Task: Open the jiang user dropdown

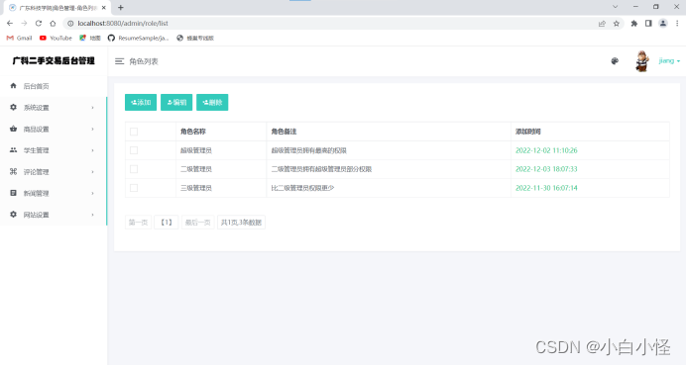Action: click(x=669, y=61)
